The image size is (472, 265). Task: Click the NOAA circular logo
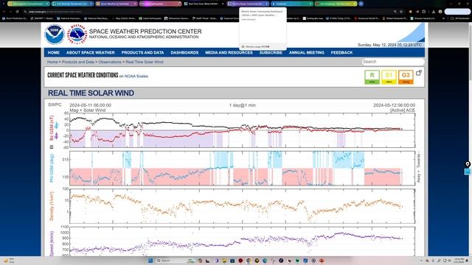point(54,35)
